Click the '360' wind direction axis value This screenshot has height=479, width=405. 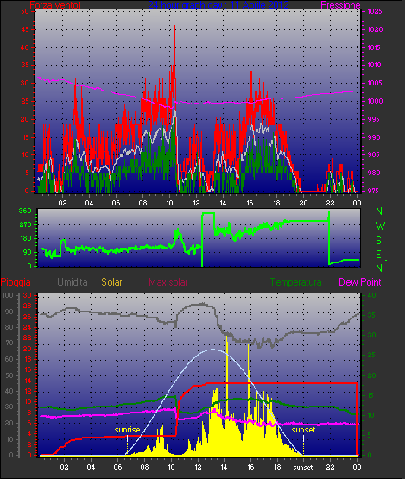[25, 211]
